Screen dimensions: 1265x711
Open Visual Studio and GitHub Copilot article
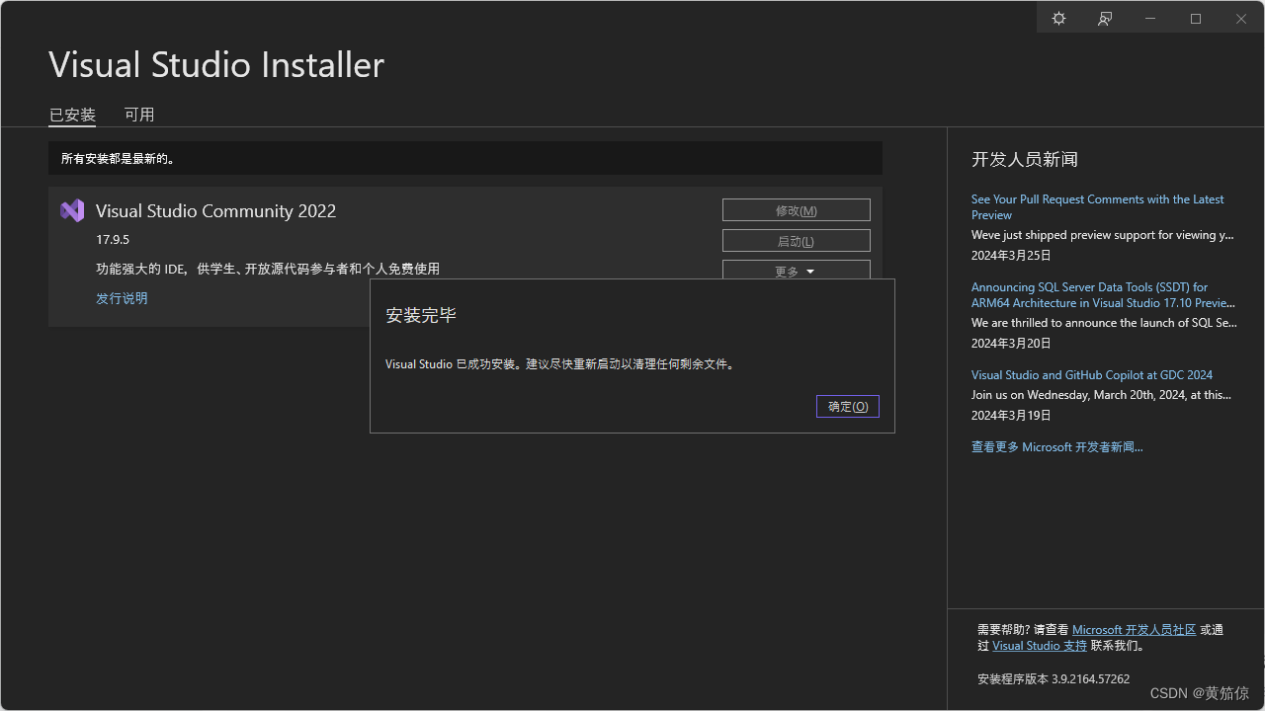point(1092,375)
